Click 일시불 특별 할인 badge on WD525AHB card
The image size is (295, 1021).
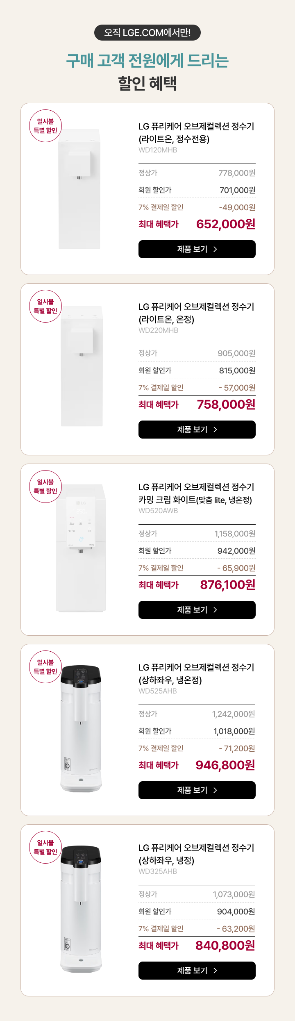[45, 667]
